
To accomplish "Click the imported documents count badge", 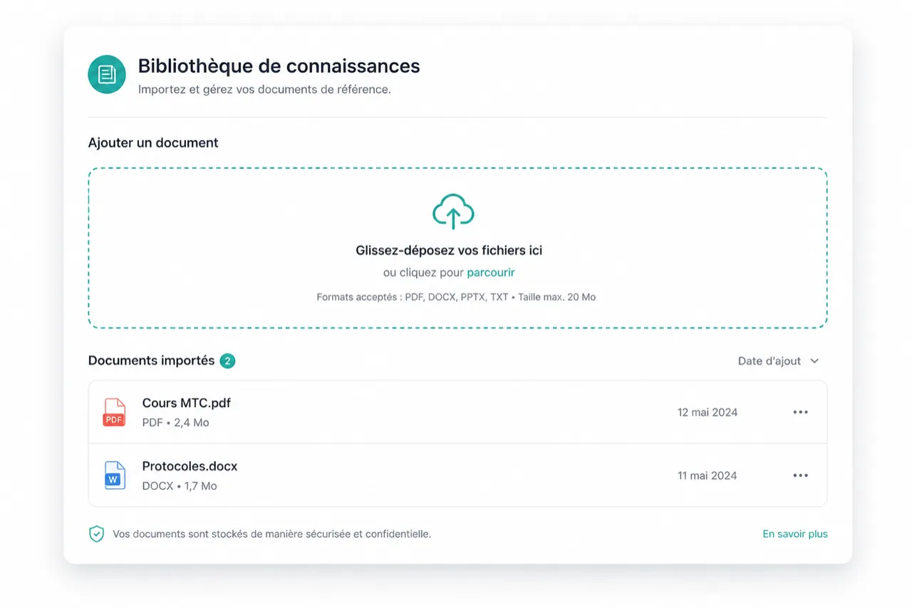I will [x=227, y=361].
